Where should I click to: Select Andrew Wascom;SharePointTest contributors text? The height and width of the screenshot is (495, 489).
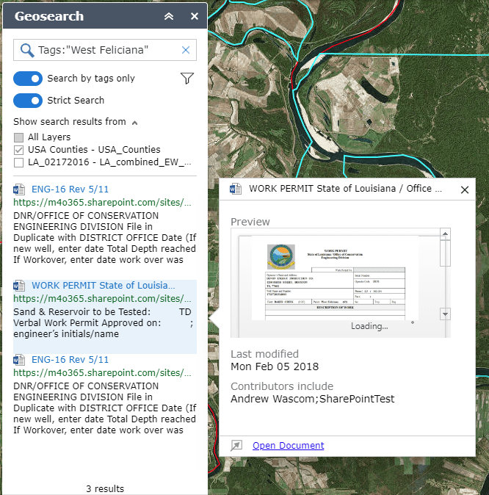tap(313, 399)
